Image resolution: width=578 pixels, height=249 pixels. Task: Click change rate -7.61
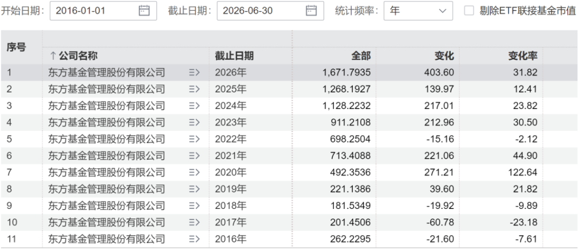click(x=528, y=239)
